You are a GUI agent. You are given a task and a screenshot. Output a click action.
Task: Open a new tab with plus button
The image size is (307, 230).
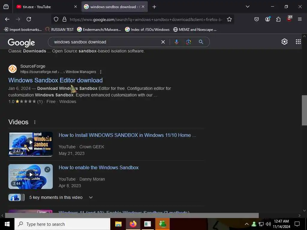(154, 7)
